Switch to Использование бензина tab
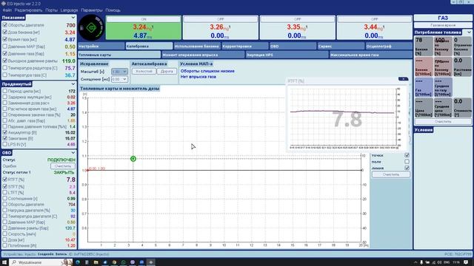474x266 pixels. 197,46
